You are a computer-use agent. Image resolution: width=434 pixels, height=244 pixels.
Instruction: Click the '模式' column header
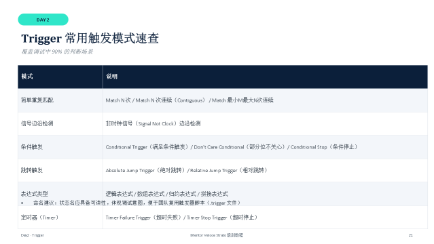[x=60, y=77]
